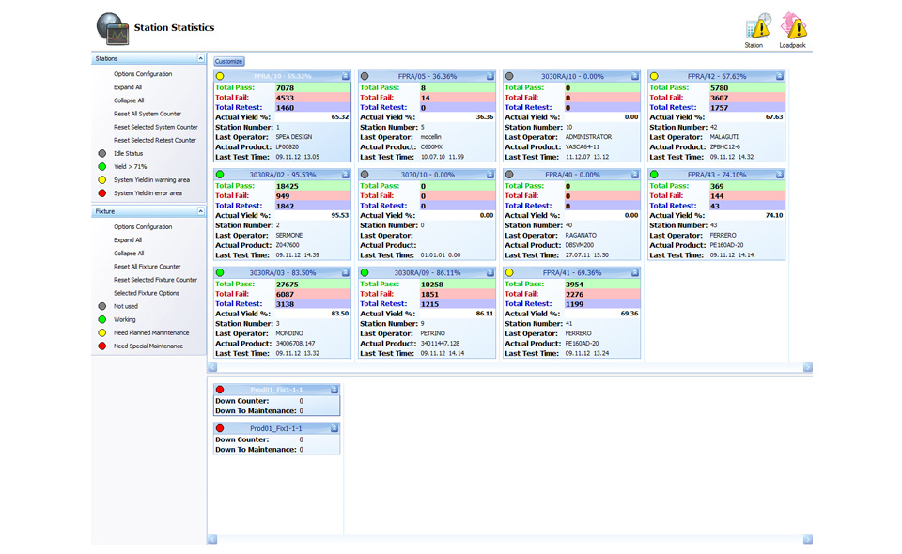Click green status dot on 3030RA/02 card

220,175
